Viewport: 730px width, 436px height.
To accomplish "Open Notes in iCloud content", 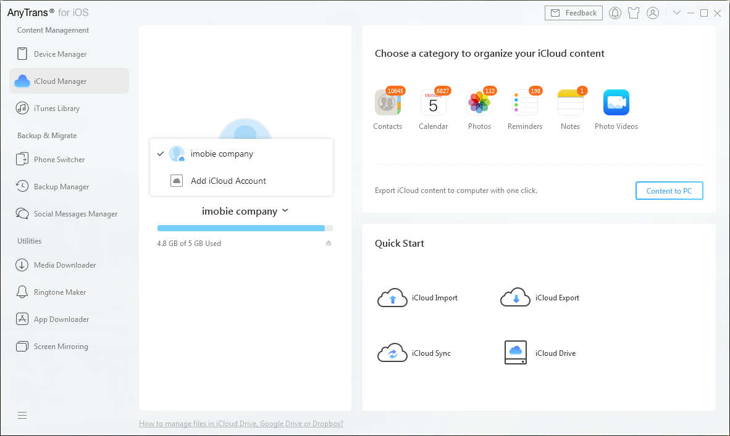I will coord(569,108).
